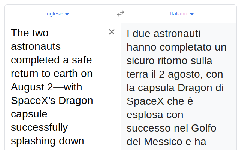Click "SpaceX's Dragon" in the source text
The image size is (242, 150).
pyautogui.click(x=52, y=100)
